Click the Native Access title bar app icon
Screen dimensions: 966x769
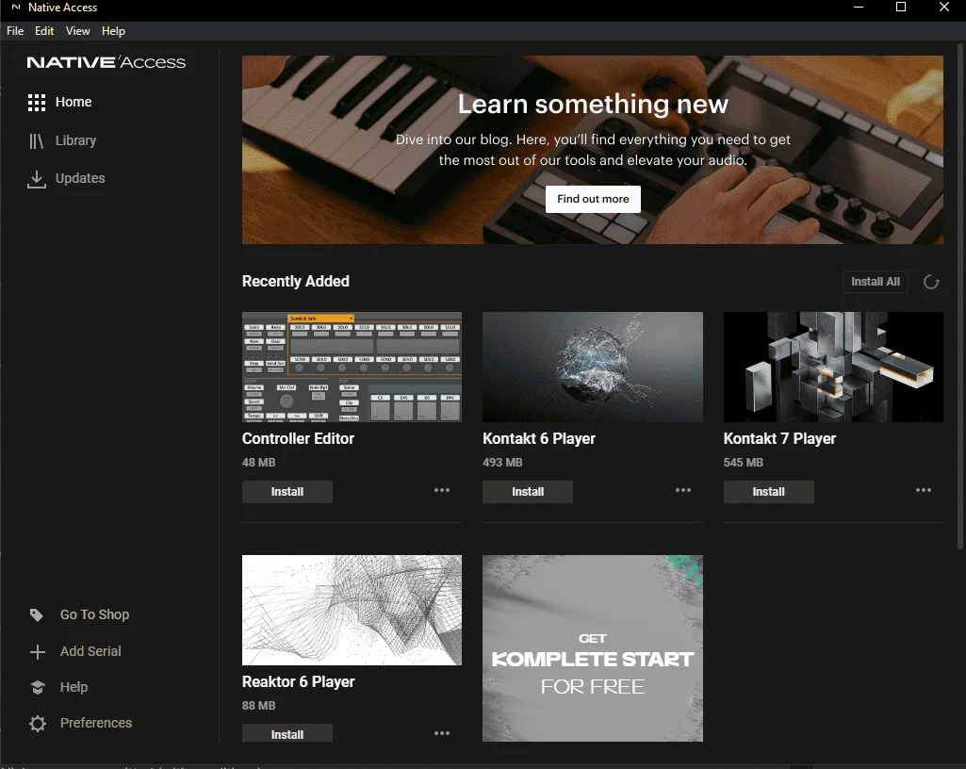coord(16,8)
